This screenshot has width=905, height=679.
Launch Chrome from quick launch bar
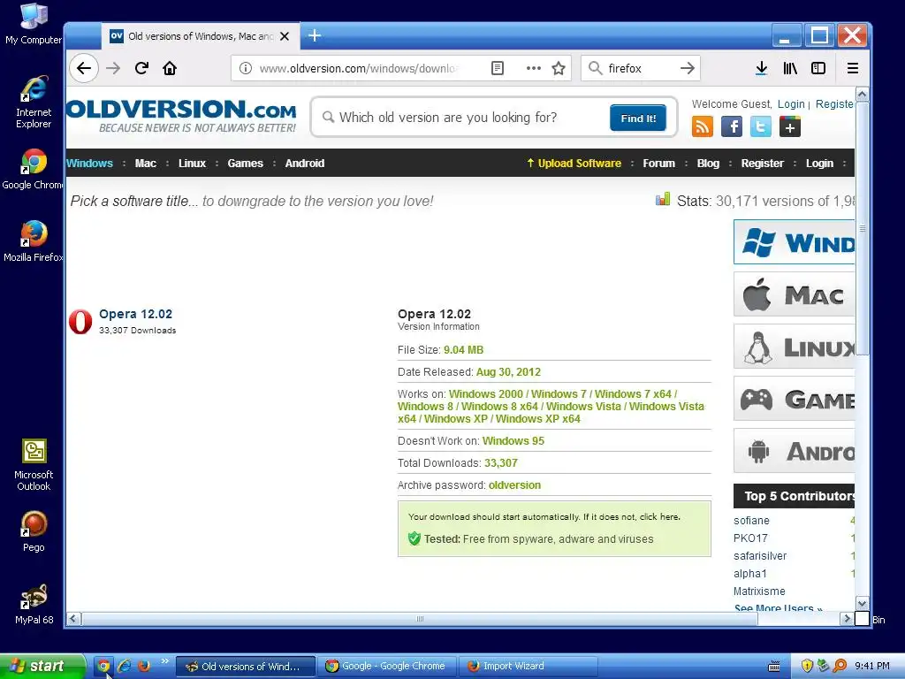(x=104, y=667)
